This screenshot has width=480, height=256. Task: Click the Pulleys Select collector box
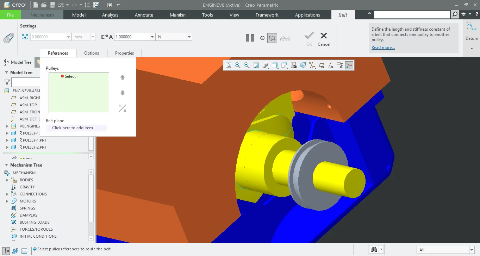[79, 93]
